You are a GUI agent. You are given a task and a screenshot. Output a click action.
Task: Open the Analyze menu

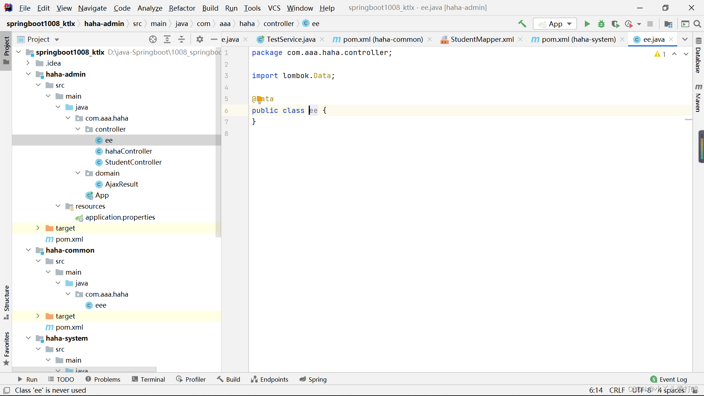[150, 8]
